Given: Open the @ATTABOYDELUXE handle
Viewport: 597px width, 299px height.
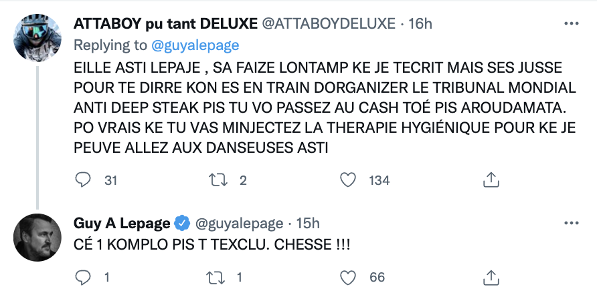Looking at the screenshot, I should click(x=329, y=23).
